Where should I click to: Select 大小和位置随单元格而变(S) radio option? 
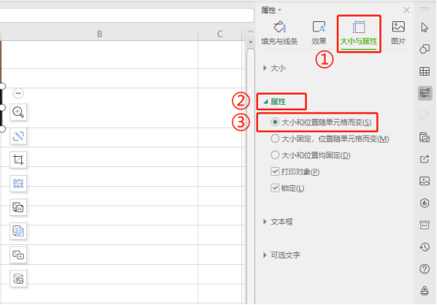pos(321,122)
